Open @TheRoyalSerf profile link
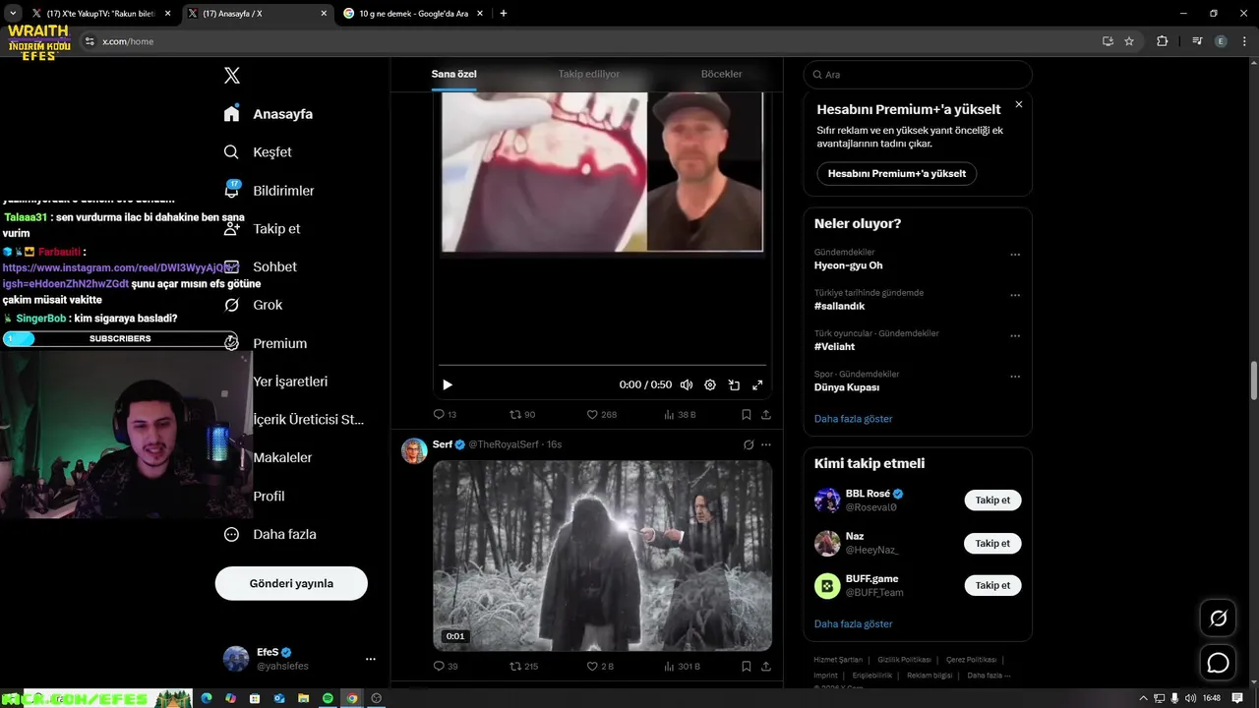Screen dimensions: 1259x708 pyautogui.click(x=504, y=444)
